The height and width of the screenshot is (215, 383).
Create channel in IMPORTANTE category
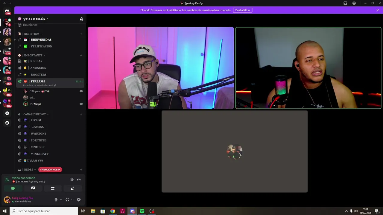click(81, 56)
